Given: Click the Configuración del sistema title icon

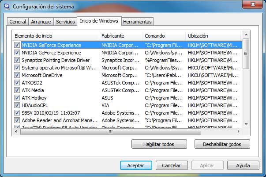Looking at the screenshot, I should point(7,7).
